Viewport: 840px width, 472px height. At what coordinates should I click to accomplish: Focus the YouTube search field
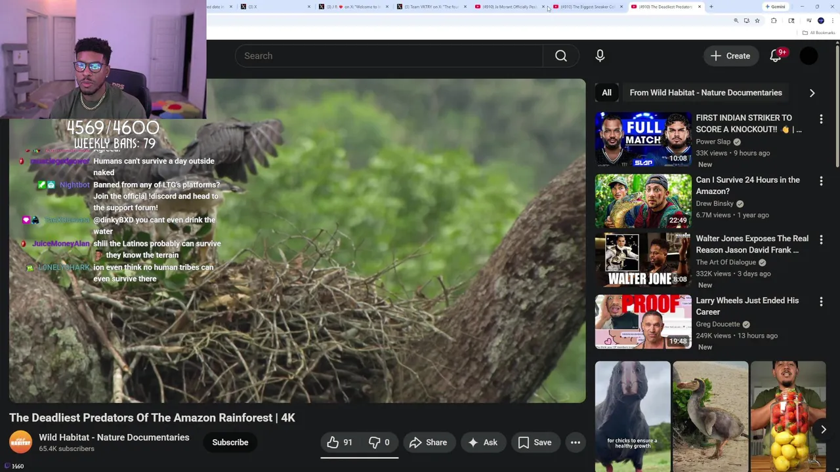pos(389,56)
